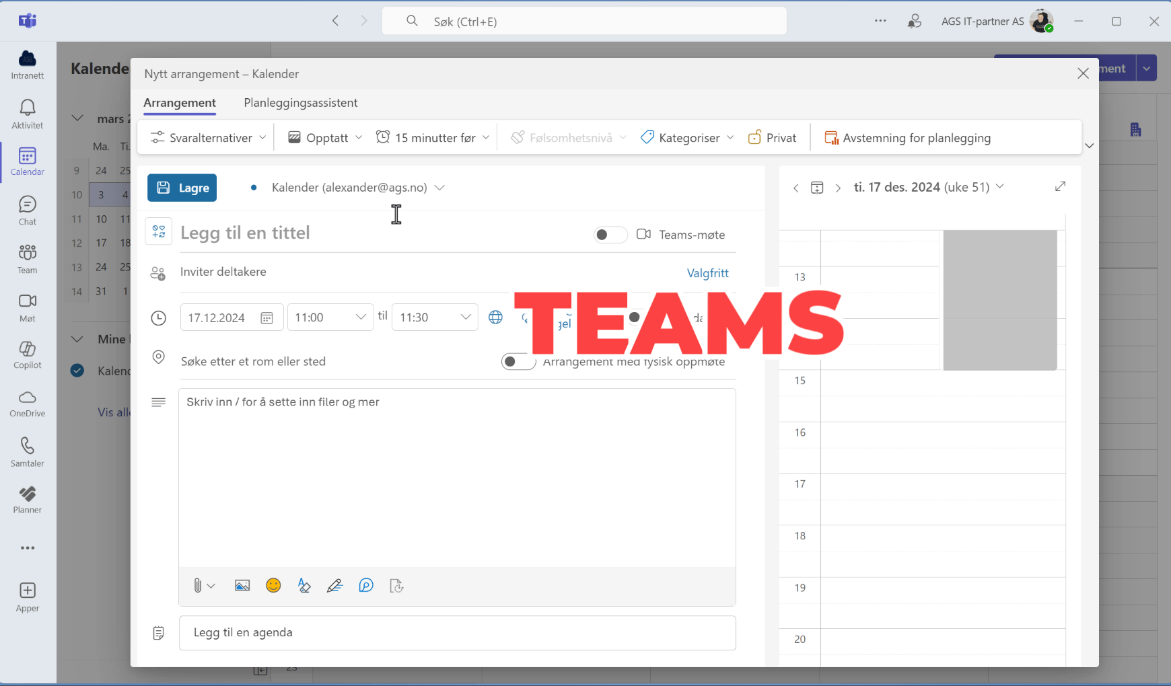Open the date dropdown in the day preview
1171x686 pixels.
[x=929, y=187]
